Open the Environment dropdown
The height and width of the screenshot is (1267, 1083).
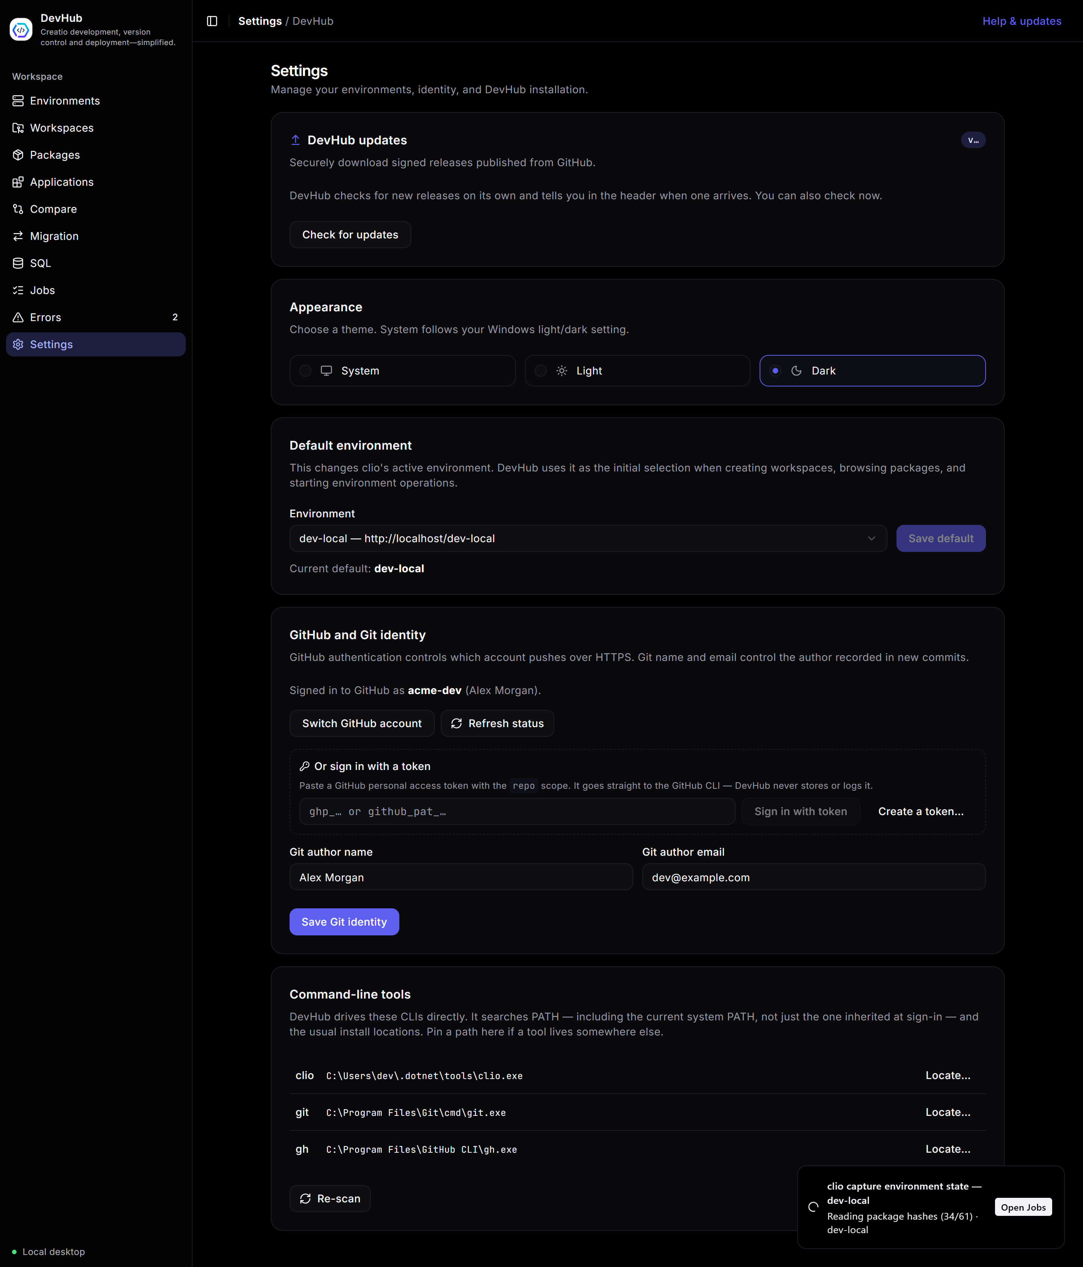(588, 538)
